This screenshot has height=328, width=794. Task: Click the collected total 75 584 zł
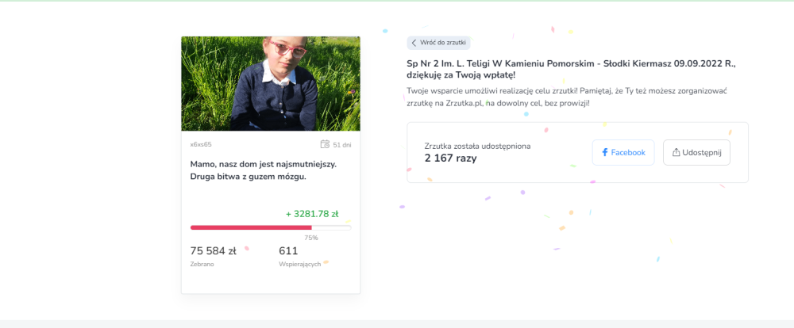(x=213, y=251)
